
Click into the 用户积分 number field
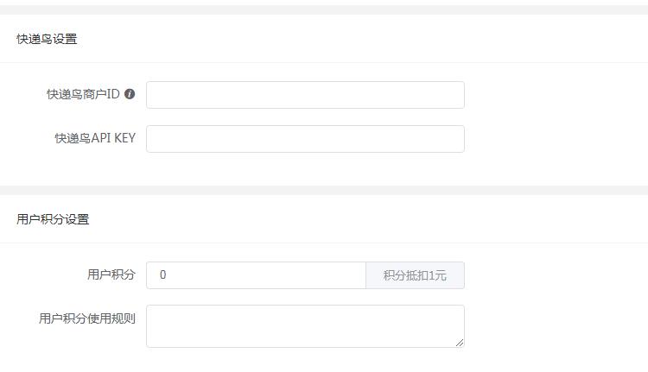click(256, 275)
